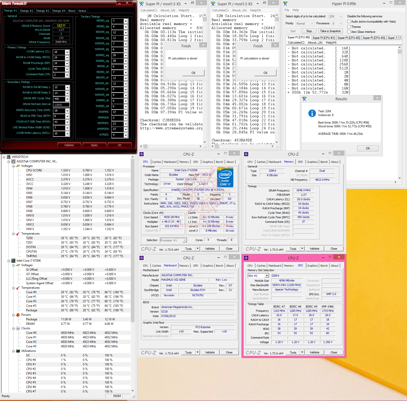Tick the Themes service checkbox
407x401 pixels.
(349, 27)
